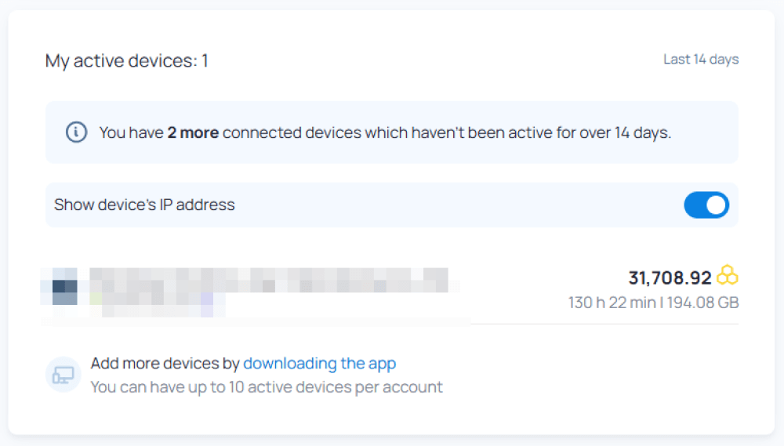Click the honeycomb points icon beside 31,708.92
Viewport: 784px width, 446px height.
pyautogui.click(x=728, y=276)
